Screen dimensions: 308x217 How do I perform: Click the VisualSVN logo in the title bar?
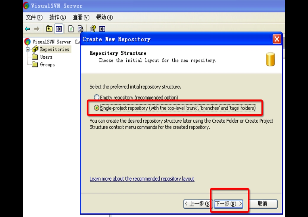coord(26,5)
